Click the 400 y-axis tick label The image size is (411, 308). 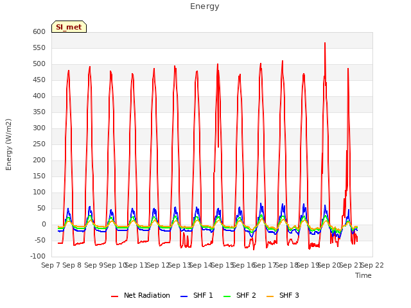tap(39, 96)
